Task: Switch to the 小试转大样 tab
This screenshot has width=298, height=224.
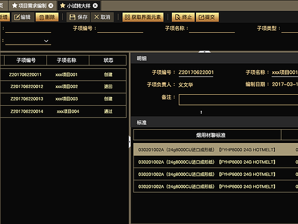Action: (79, 6)
